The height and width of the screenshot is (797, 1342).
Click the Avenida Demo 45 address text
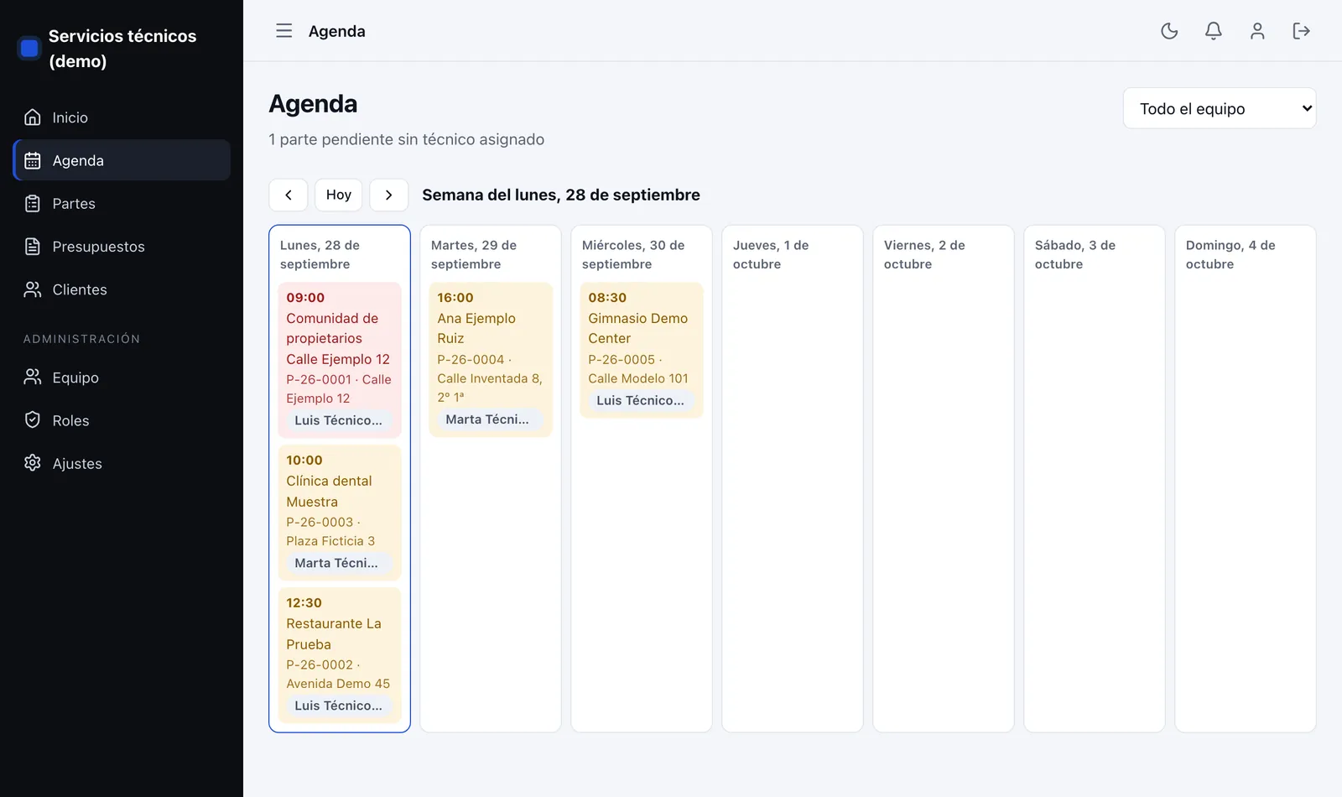[x=338, y=684]
